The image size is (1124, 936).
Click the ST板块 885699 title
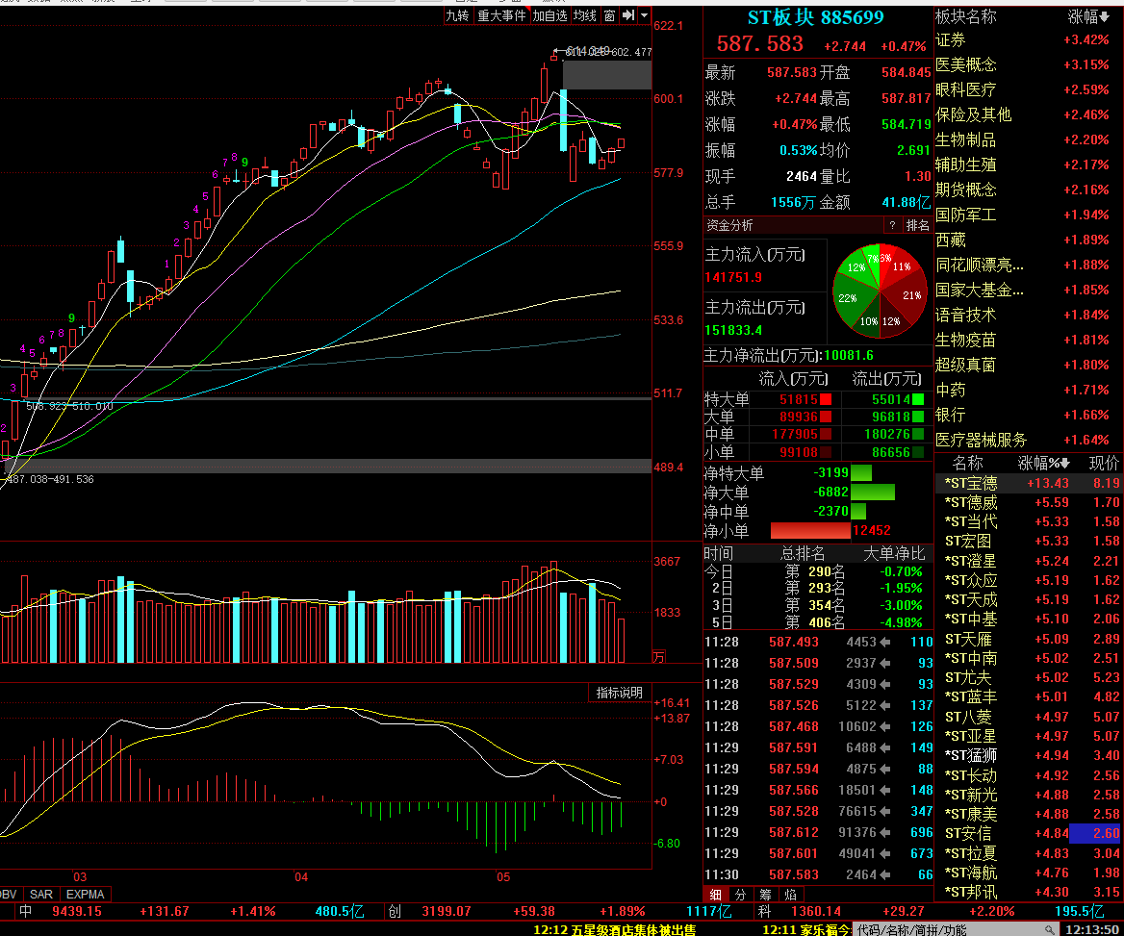click(x=816, y=18)
